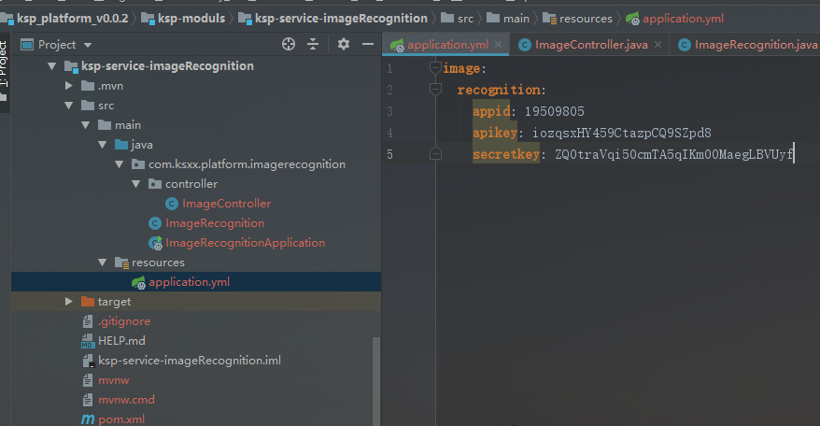Select mvnw.cmd file
The image size is (820, 426).
127,400
